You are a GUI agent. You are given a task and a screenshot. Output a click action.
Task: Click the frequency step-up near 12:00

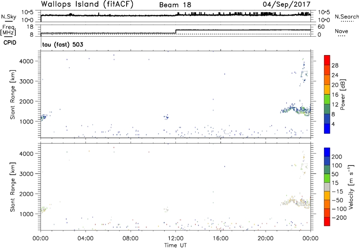pos(175,31)
